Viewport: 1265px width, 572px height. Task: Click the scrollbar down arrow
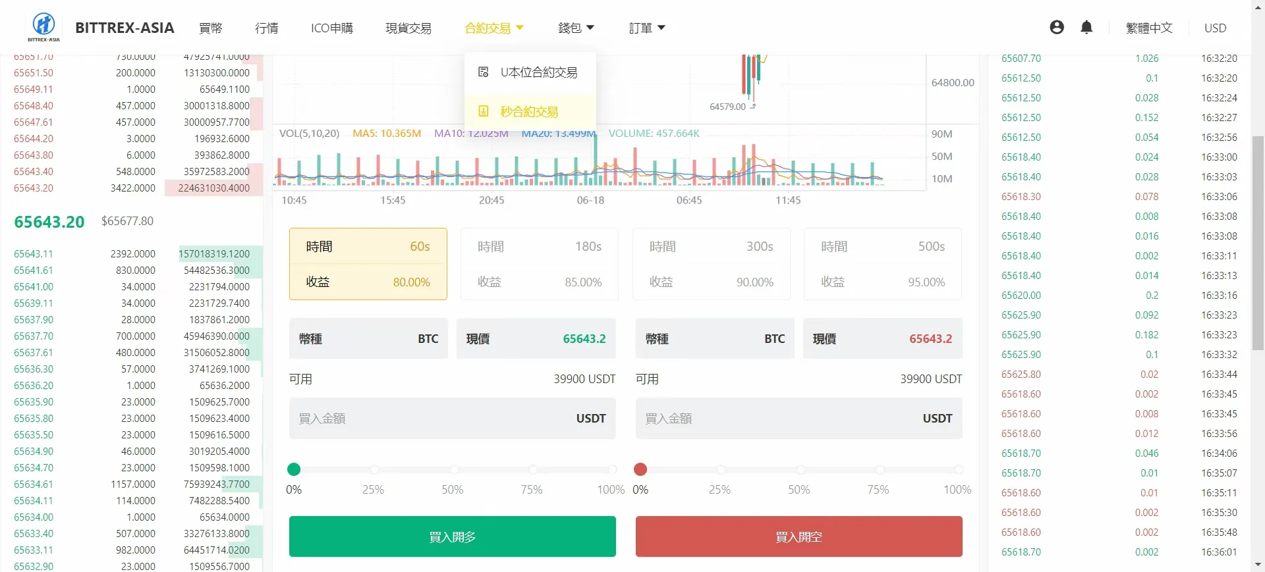(1258, 565)
